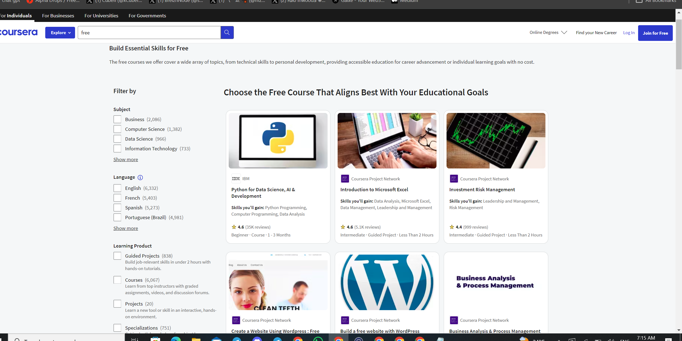Viewport: 682px width, 341px height.
Task: Show more Subject filters
Action: [126, 160]
